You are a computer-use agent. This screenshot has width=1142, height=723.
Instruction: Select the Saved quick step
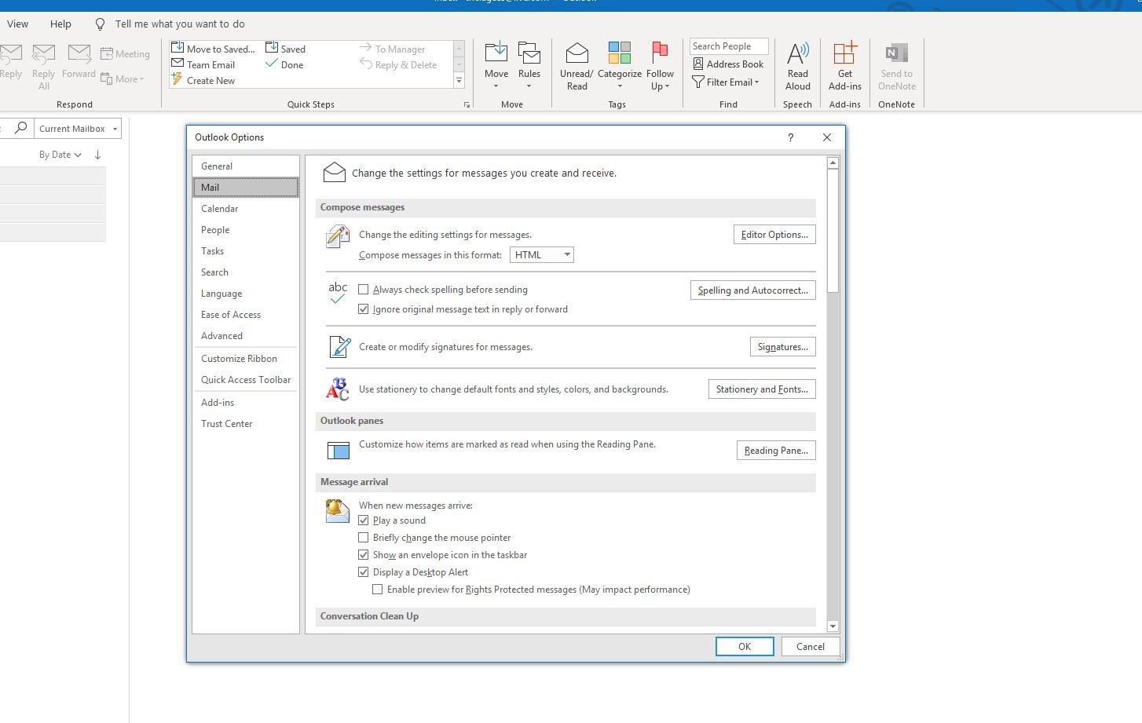[x=286, y=49]
